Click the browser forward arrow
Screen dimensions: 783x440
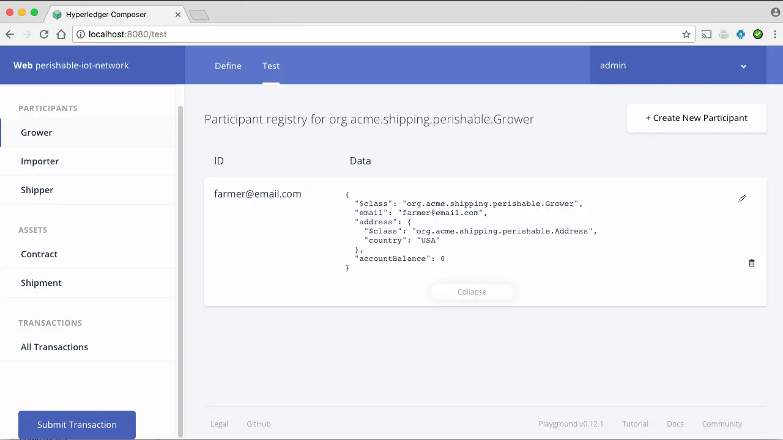point(27,34)
